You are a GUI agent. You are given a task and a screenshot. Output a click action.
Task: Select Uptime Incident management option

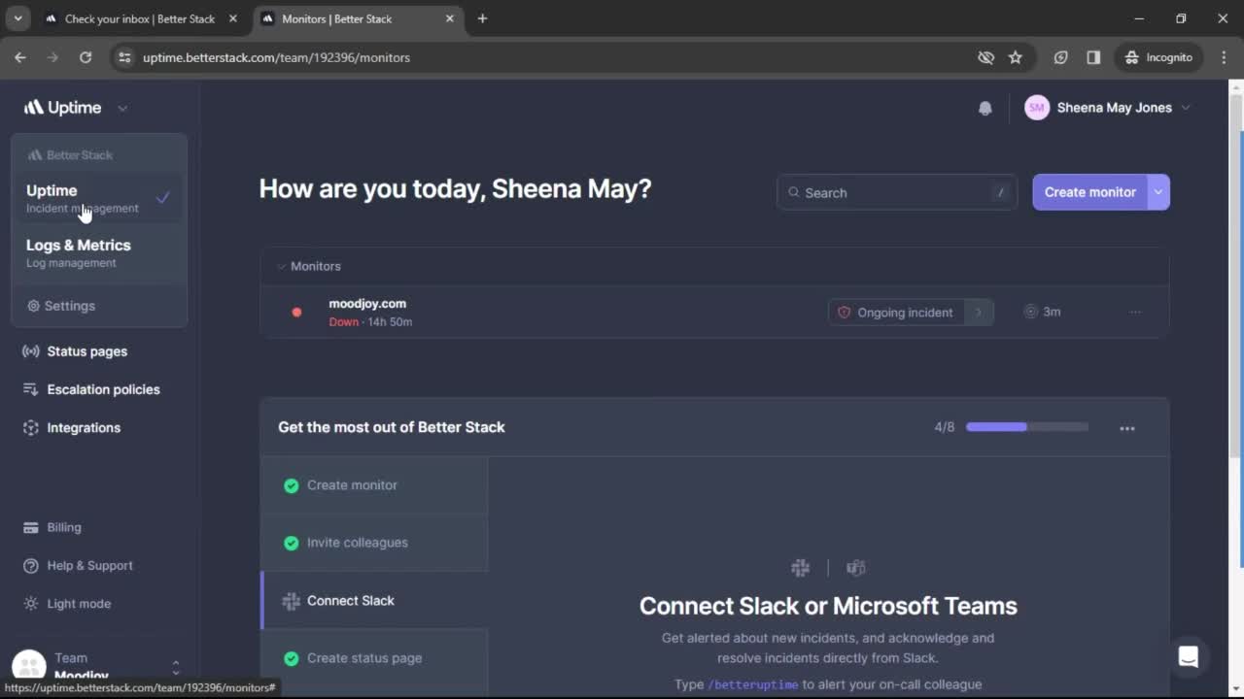tap(98, 198)
